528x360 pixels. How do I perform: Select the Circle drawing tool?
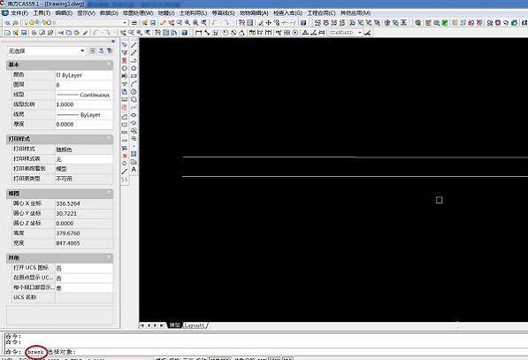134,92
